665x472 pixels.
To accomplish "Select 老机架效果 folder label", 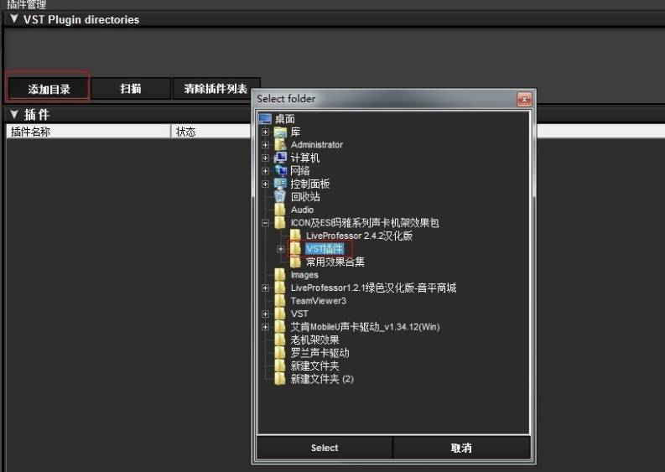I will tap(314, 340).
